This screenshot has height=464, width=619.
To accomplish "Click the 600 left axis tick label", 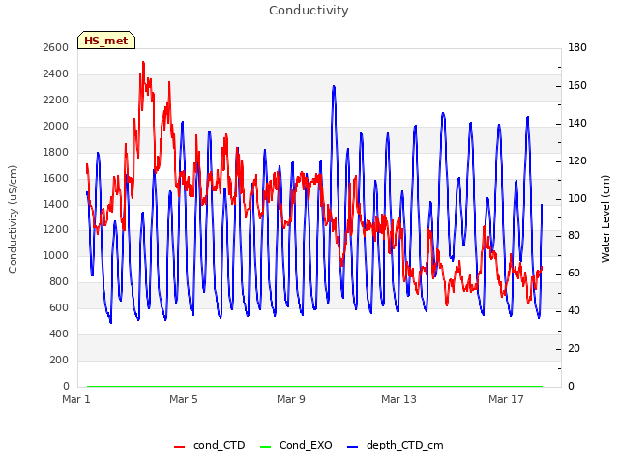I will (x=59, y=307).
